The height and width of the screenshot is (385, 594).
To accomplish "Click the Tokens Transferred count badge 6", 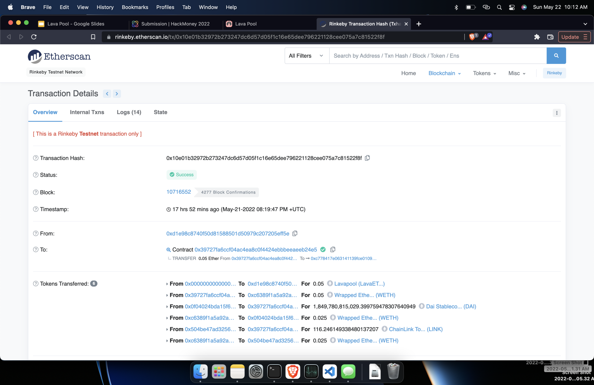I will tap(94, 284).
